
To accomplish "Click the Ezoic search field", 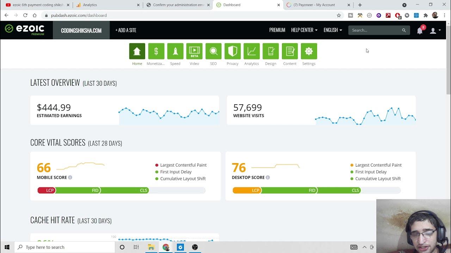I will [376, 30].
